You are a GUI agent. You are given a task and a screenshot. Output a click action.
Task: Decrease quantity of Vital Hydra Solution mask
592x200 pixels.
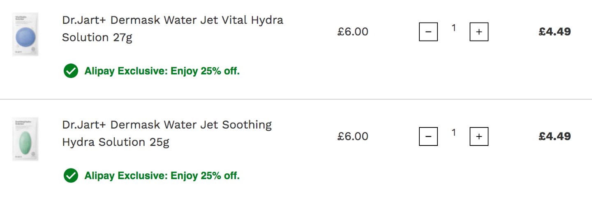pos(428,32)
